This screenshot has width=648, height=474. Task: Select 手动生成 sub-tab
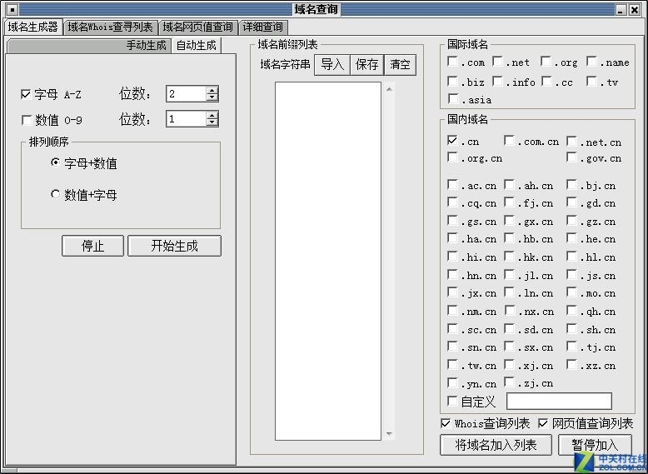(x=89, y=46)
